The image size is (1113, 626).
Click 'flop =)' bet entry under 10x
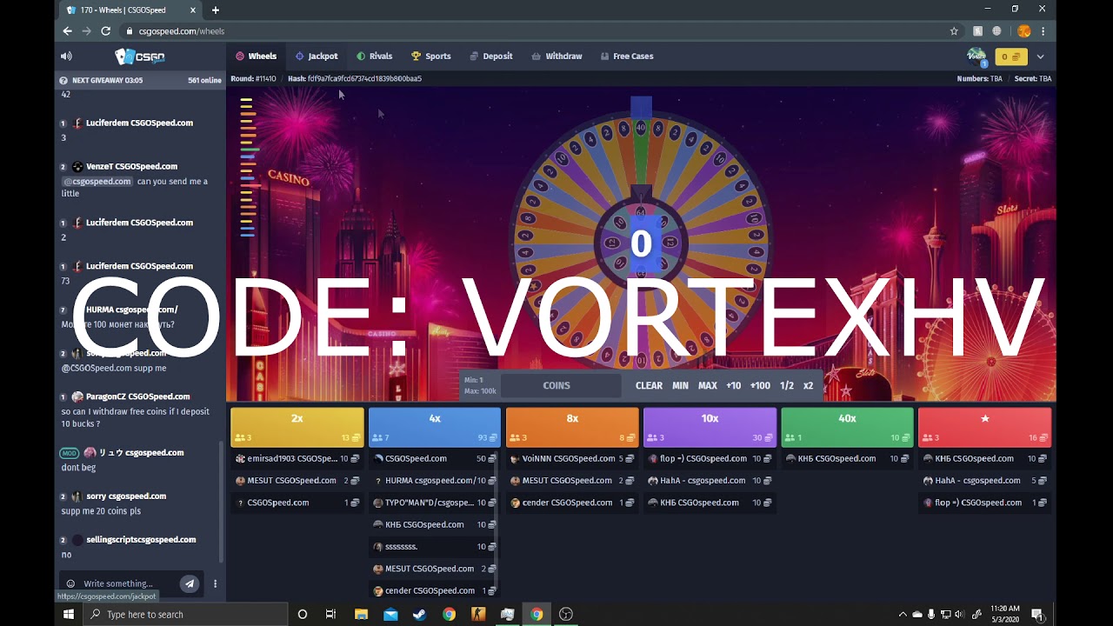tap(710, 458)
